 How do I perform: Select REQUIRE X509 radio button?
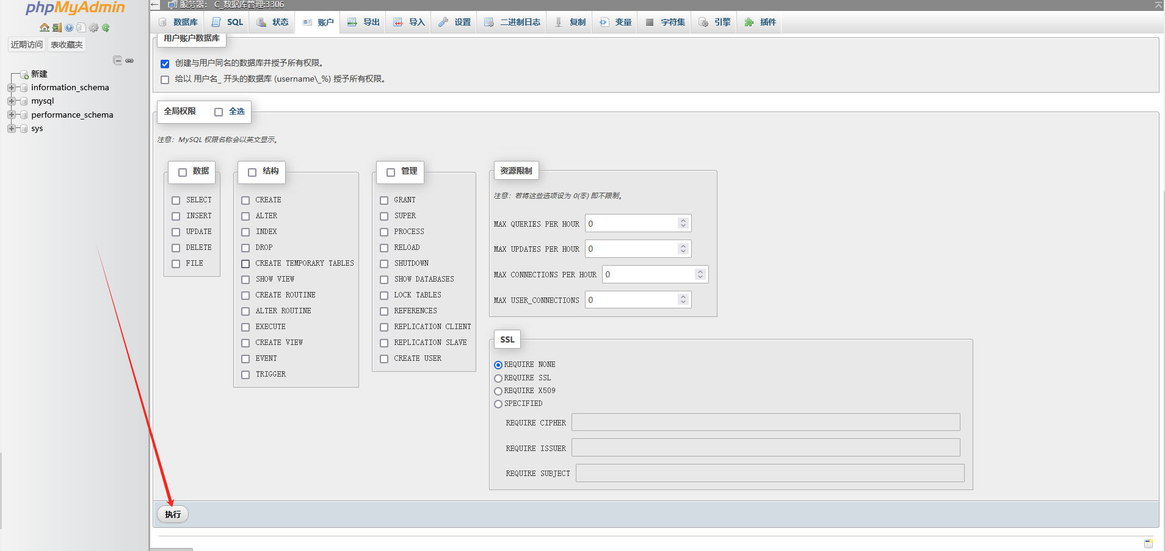click(498, 391)
